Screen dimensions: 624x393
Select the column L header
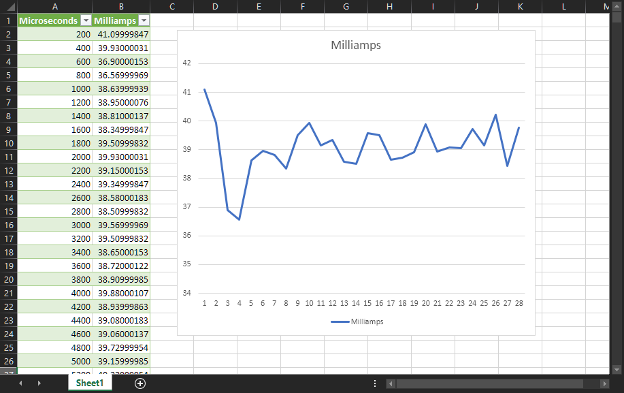click(563, 7)
